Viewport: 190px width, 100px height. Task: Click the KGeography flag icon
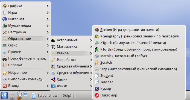pyautogui.click(x=97, y=36)
